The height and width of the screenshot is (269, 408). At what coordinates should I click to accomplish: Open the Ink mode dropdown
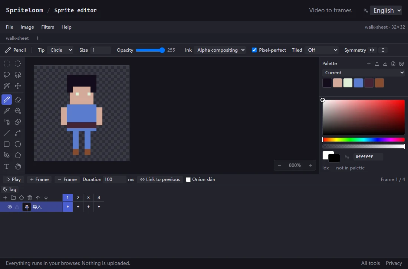pyautogui.click(x=220, y=50)
